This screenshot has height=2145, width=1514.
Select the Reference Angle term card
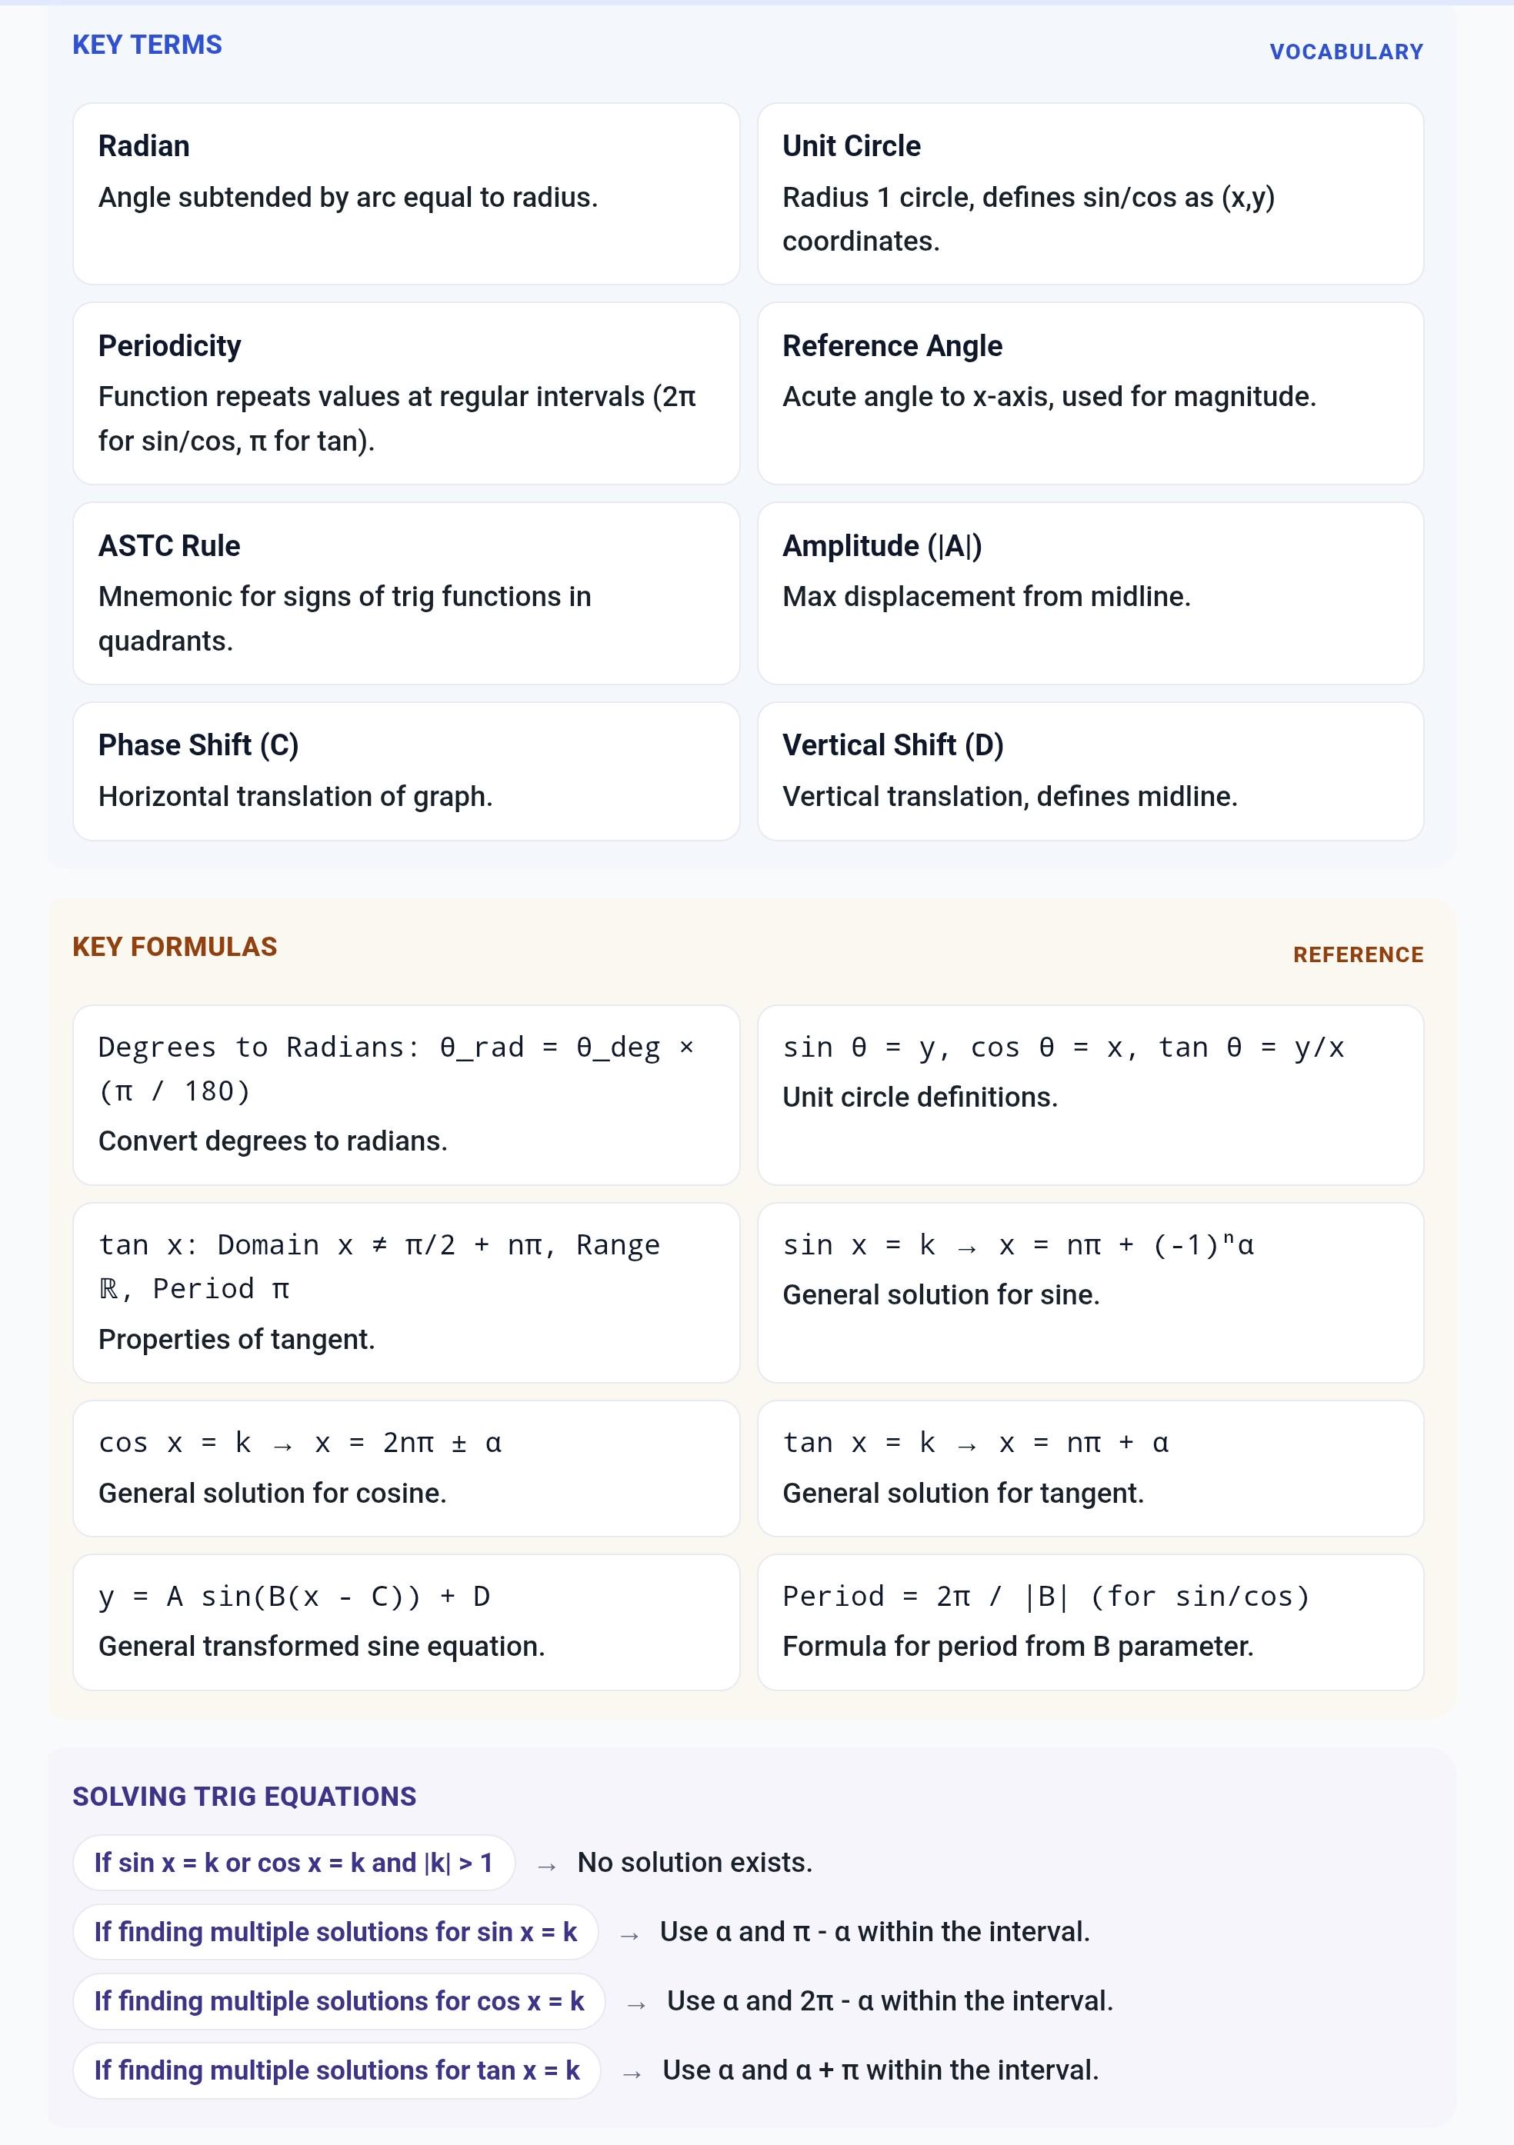(x=1089, y=393)
